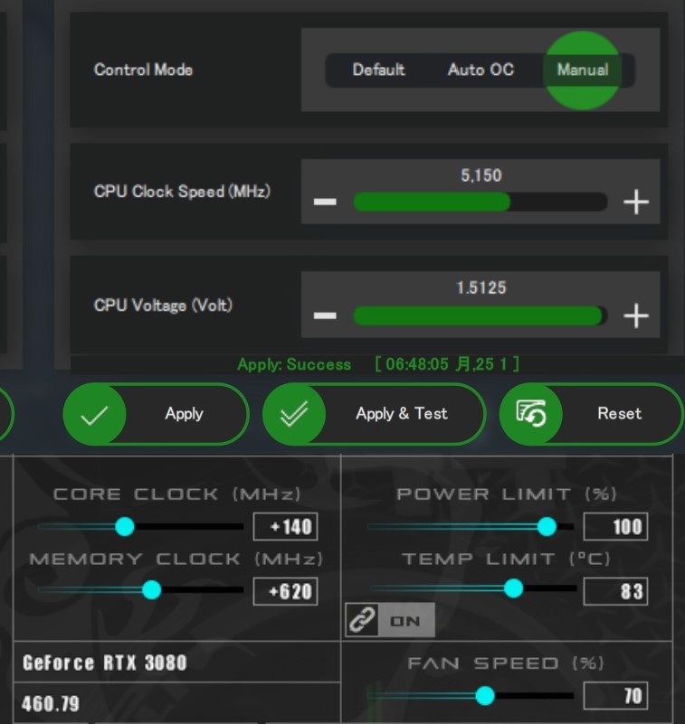
Task: Click the status timestamp 06:48:05
Action: pos(417,364)
